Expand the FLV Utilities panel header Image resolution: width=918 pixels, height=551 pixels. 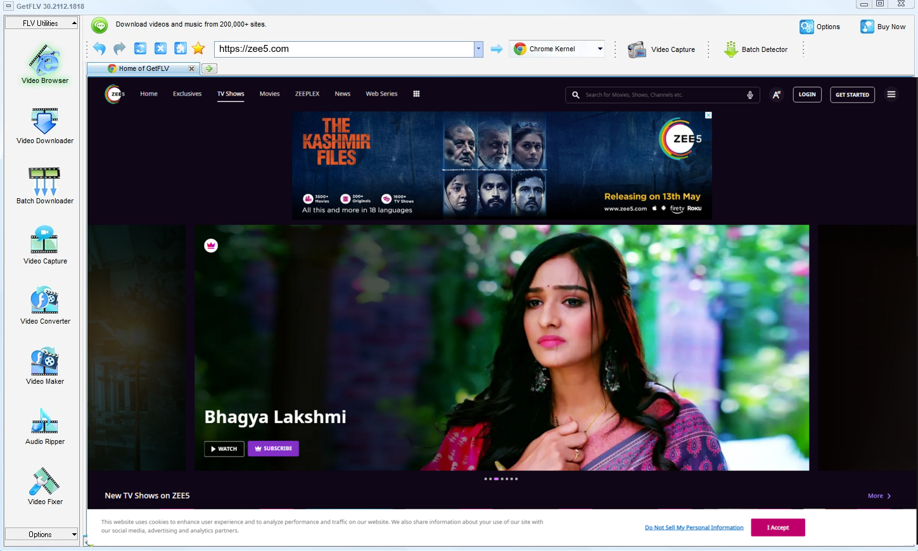click(41, 23)
